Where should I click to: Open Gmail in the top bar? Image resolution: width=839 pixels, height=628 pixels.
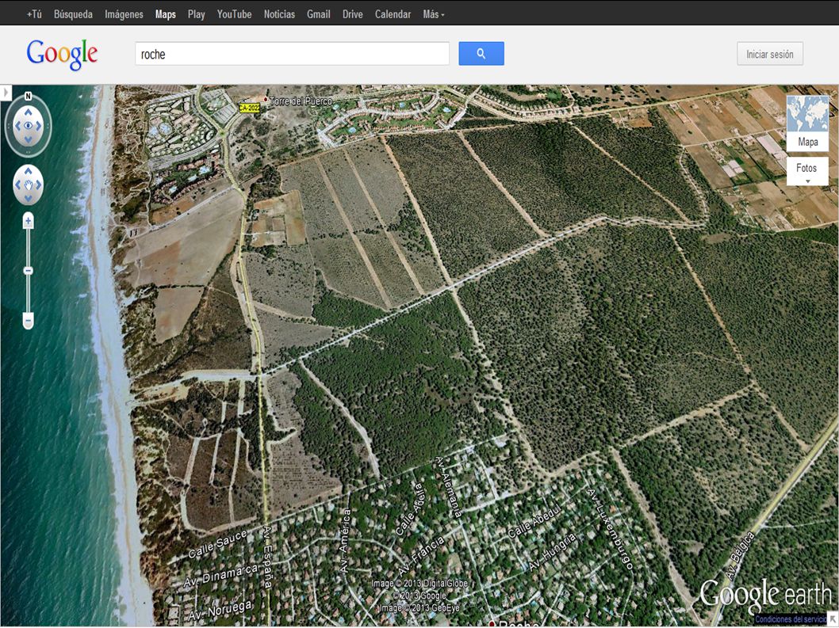tap(318, 14)
